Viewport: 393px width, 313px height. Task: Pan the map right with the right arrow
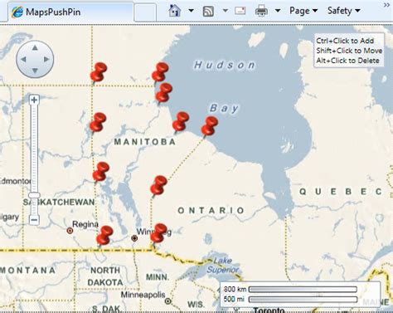(x=46, y=59)
